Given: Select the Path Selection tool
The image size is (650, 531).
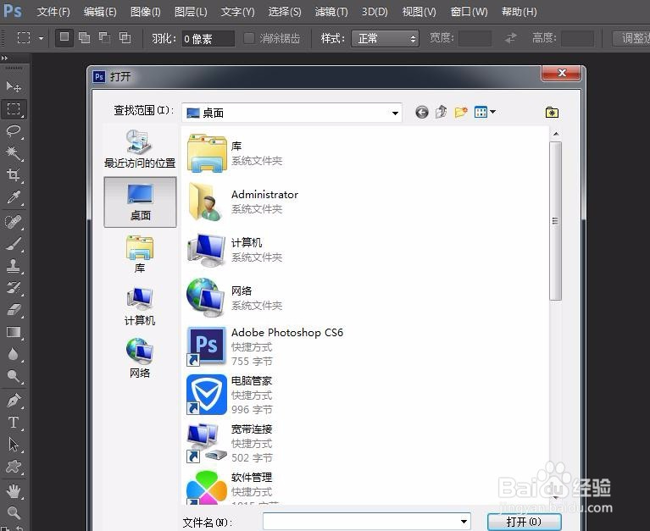Looking at the screenshot, I should (14, 445).
